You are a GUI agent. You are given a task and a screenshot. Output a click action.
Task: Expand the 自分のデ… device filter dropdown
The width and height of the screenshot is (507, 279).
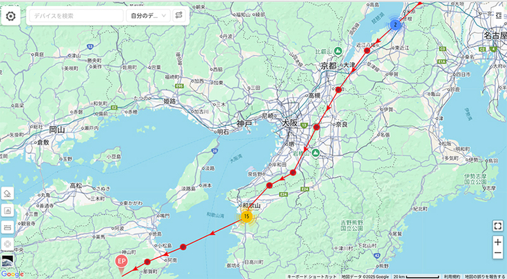coord(146,15)
